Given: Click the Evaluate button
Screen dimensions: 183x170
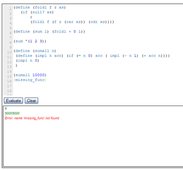Looking at the screenshot, I should point(13,101).
